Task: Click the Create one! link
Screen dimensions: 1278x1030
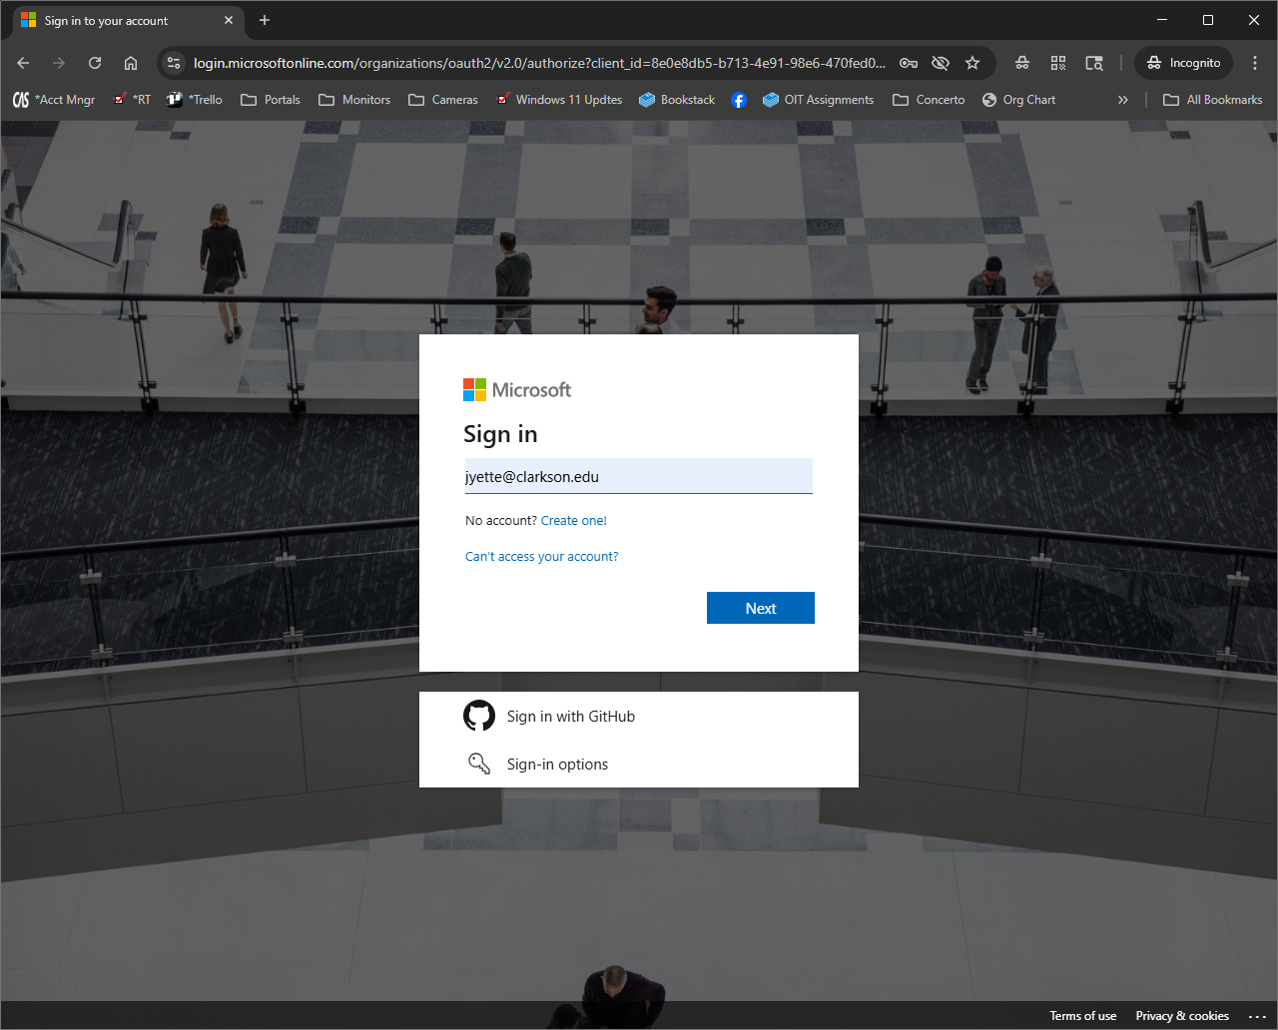Action: pyautogui.click(x=574, y=521)
